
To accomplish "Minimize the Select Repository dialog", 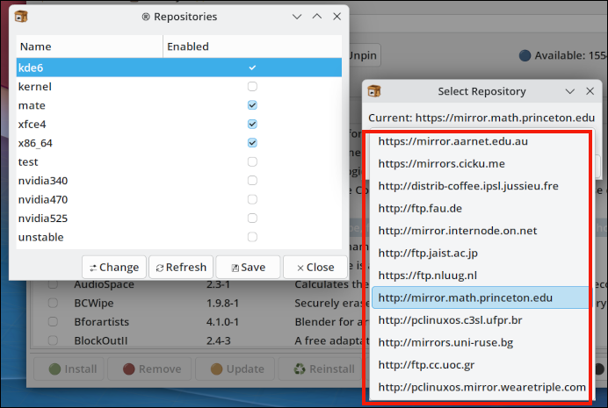I will click(569, 91).
